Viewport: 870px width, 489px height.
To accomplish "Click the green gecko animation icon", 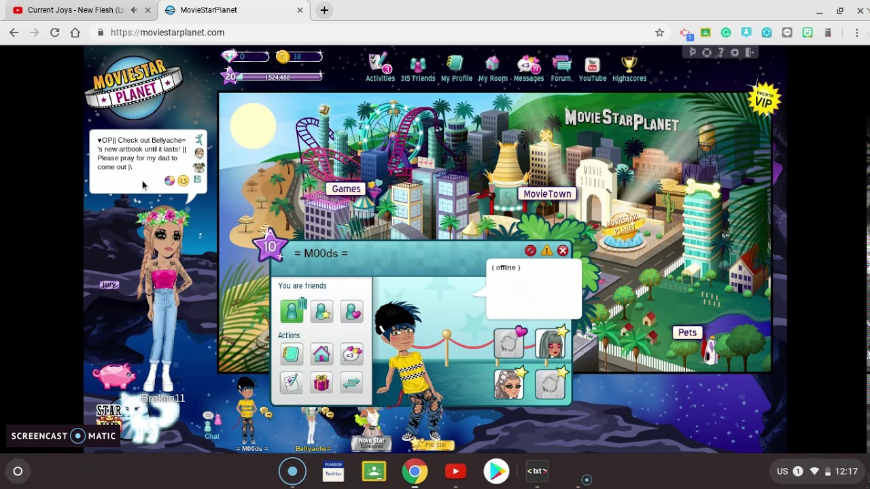I will (x=198, y=140).
